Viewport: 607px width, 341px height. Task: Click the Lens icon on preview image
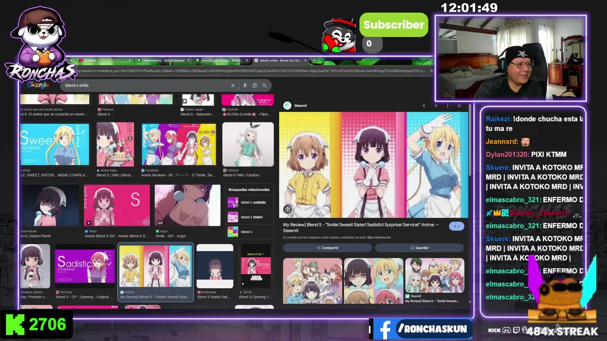[287, 209]
